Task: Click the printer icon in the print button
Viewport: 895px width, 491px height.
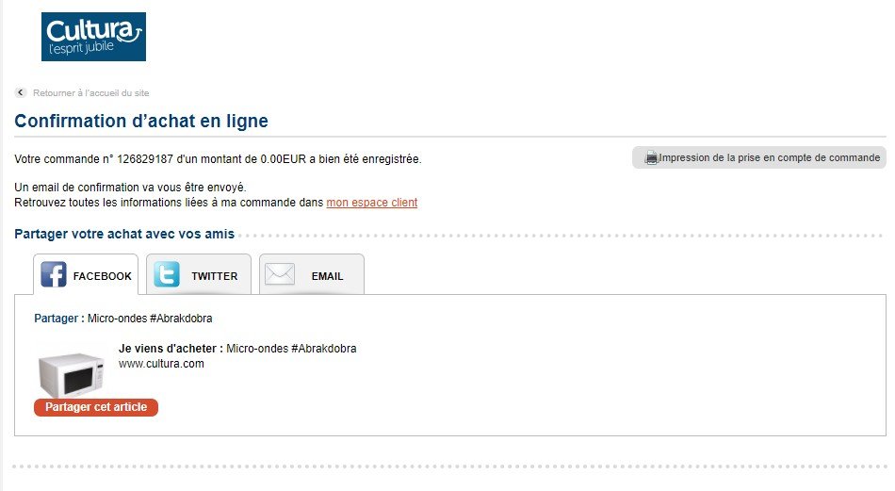Action: 651,158
